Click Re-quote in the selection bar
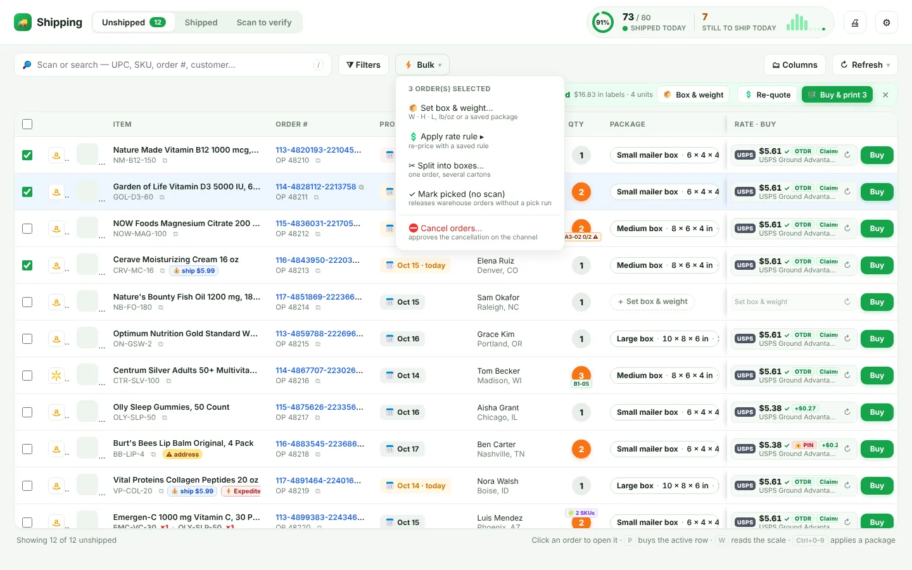Image resolution: width=912 pixels, height=570 pixels. [768, 95]
